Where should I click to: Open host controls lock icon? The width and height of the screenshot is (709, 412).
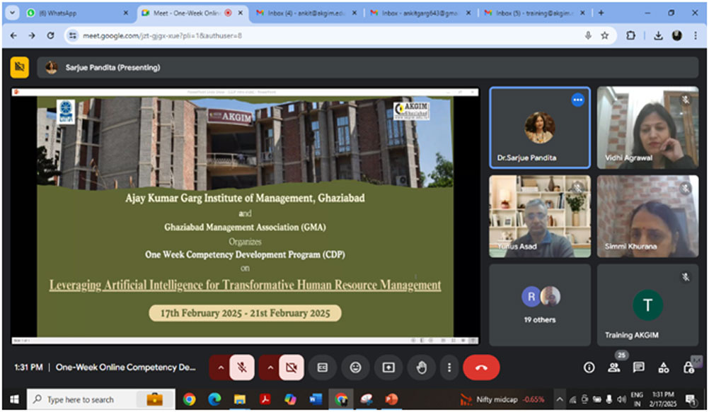[x=688, y=367]
